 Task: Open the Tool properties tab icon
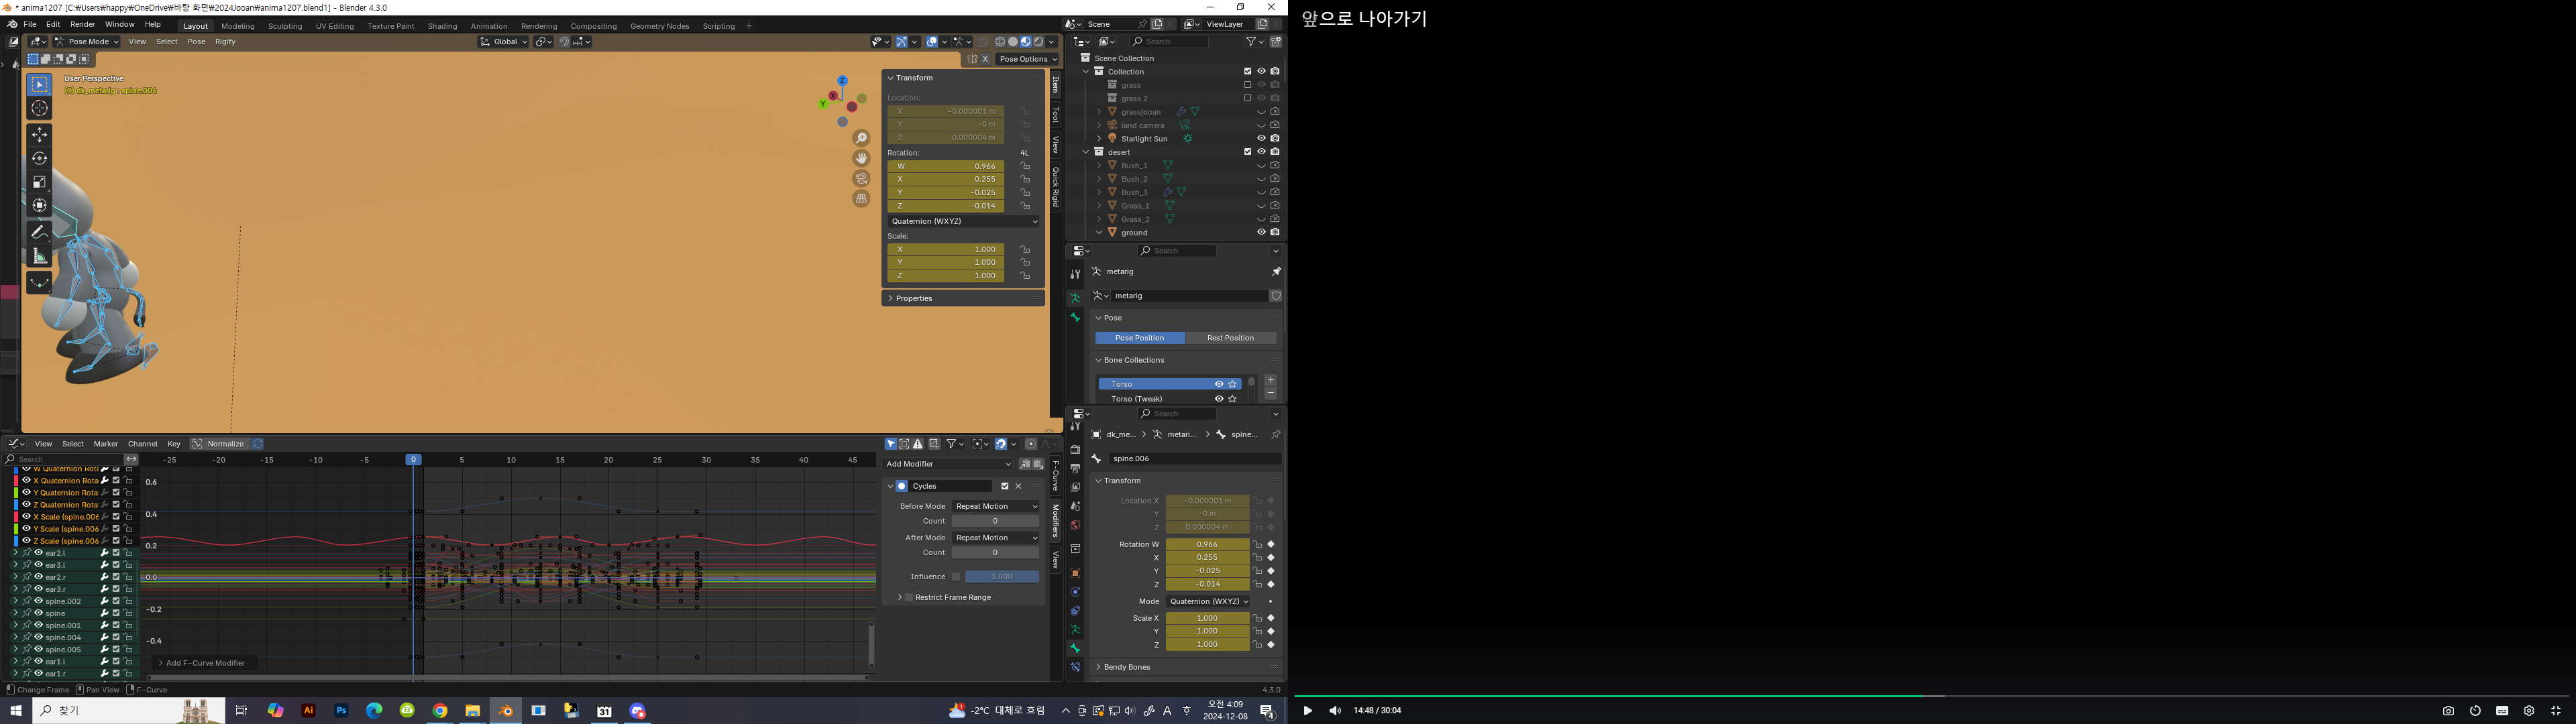coord(1075,274)
